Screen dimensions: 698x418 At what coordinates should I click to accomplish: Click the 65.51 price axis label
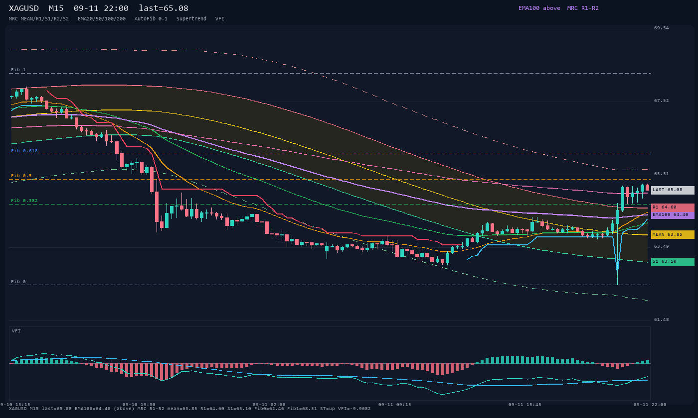662,174
